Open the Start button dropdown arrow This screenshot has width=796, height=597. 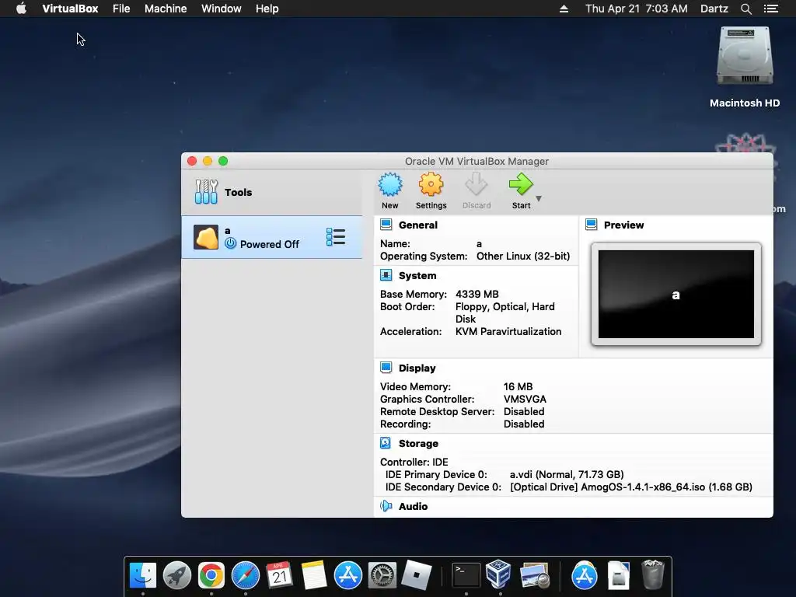(539, 198)
